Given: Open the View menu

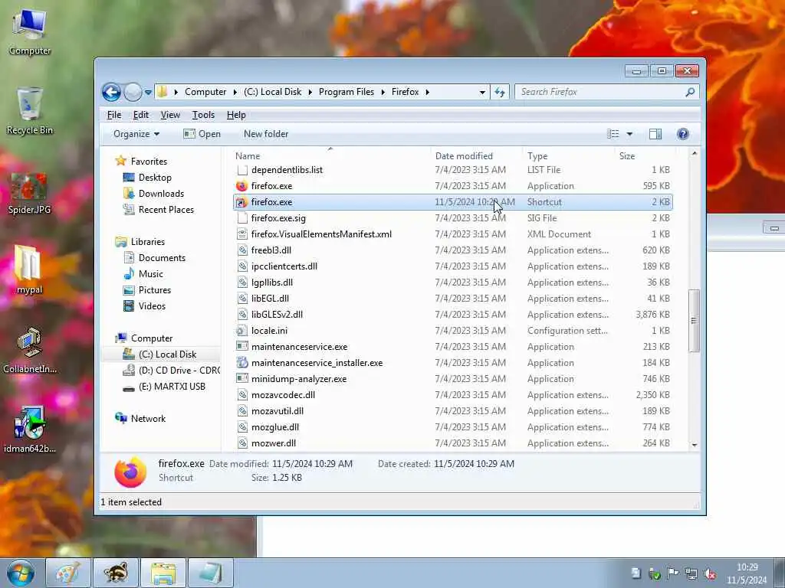Looking at the screenshot, I should (170, 115).
